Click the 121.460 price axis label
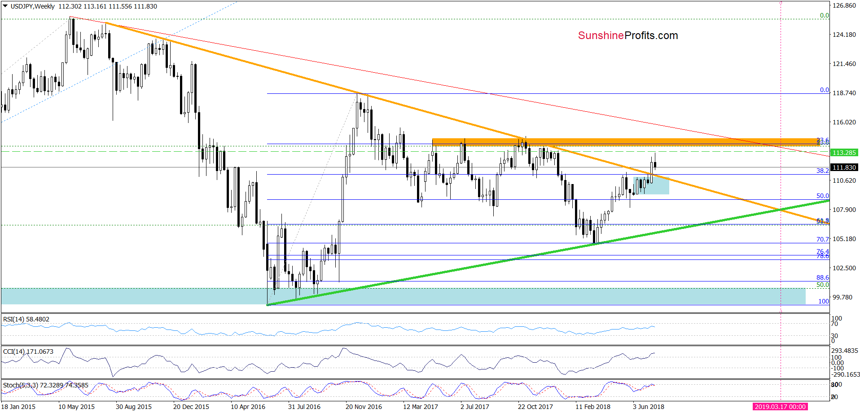 coord(844,64)
